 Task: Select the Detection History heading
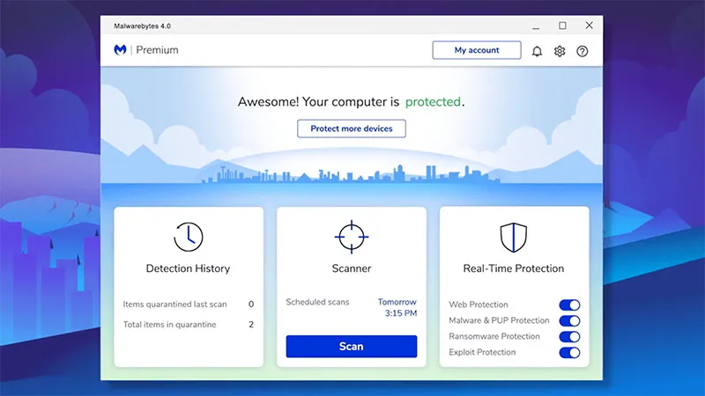[188, 268]
